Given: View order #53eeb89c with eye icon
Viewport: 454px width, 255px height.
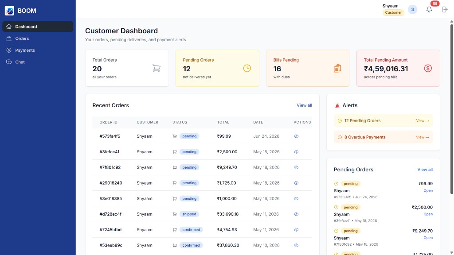Looking at the screenshot, I should [x=296, y=245].
